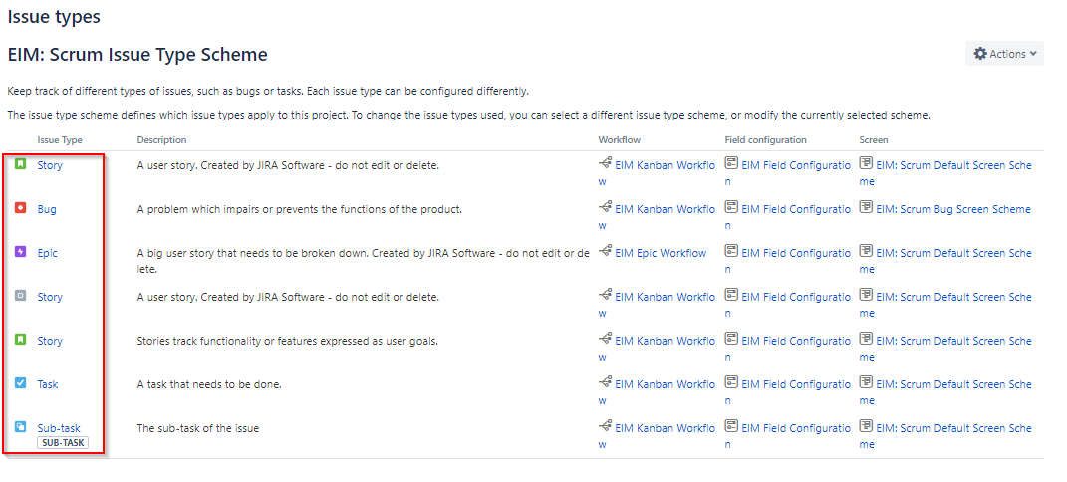Click the SUB-TASK lozenge badge
The image size is (1067, 482).
[63, 443]
